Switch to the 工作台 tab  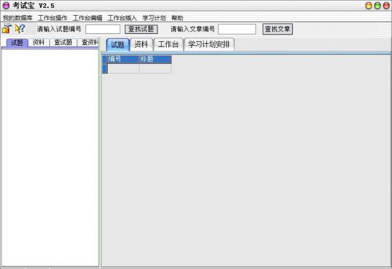pos(169,44)
